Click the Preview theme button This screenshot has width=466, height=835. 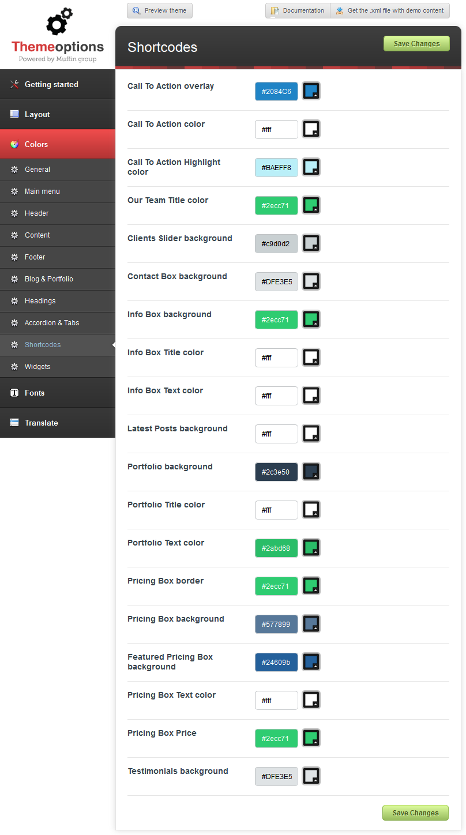click(160, 10)
